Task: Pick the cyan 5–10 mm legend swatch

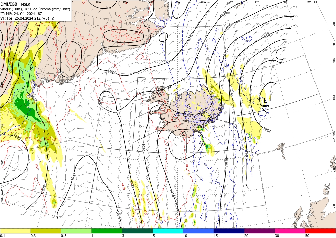Action: pyautogui.click(x=168, y=231)
